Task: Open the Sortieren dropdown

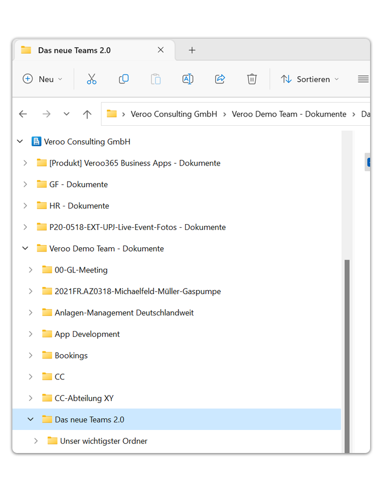Action: point(309,79)
